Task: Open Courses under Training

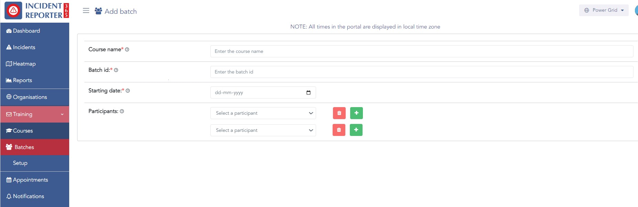Action: pos(23,131)
